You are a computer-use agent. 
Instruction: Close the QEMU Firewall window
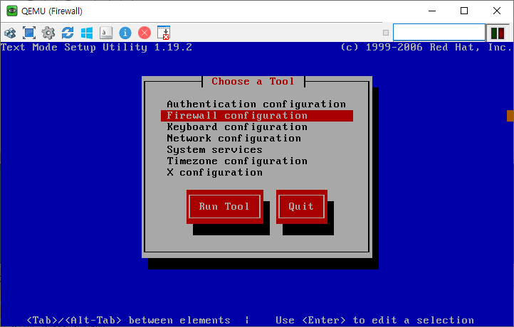(x=496, y=11)
